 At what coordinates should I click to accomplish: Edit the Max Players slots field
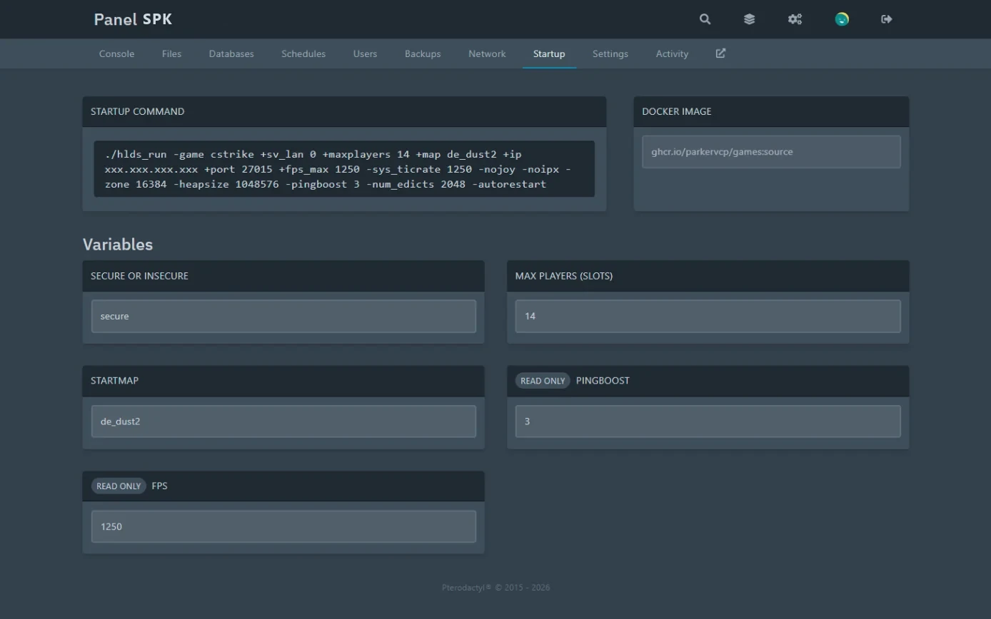tap(708, 316)
